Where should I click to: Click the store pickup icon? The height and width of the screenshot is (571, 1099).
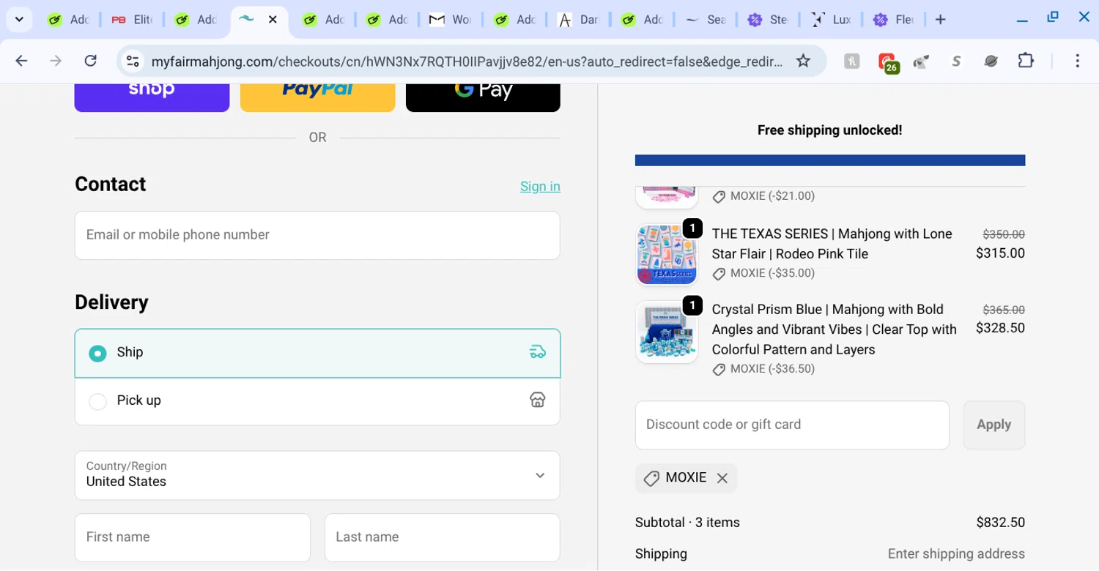[538, 400]
